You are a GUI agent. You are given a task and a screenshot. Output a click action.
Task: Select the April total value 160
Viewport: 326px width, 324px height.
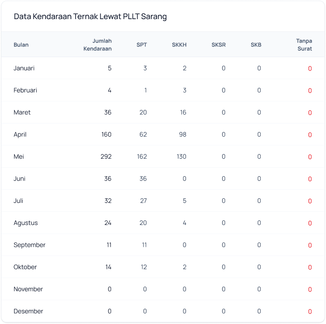[x=106, y=135]
